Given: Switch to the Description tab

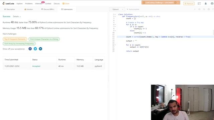Looking at the screenshot, I should [x=9, y=9].
